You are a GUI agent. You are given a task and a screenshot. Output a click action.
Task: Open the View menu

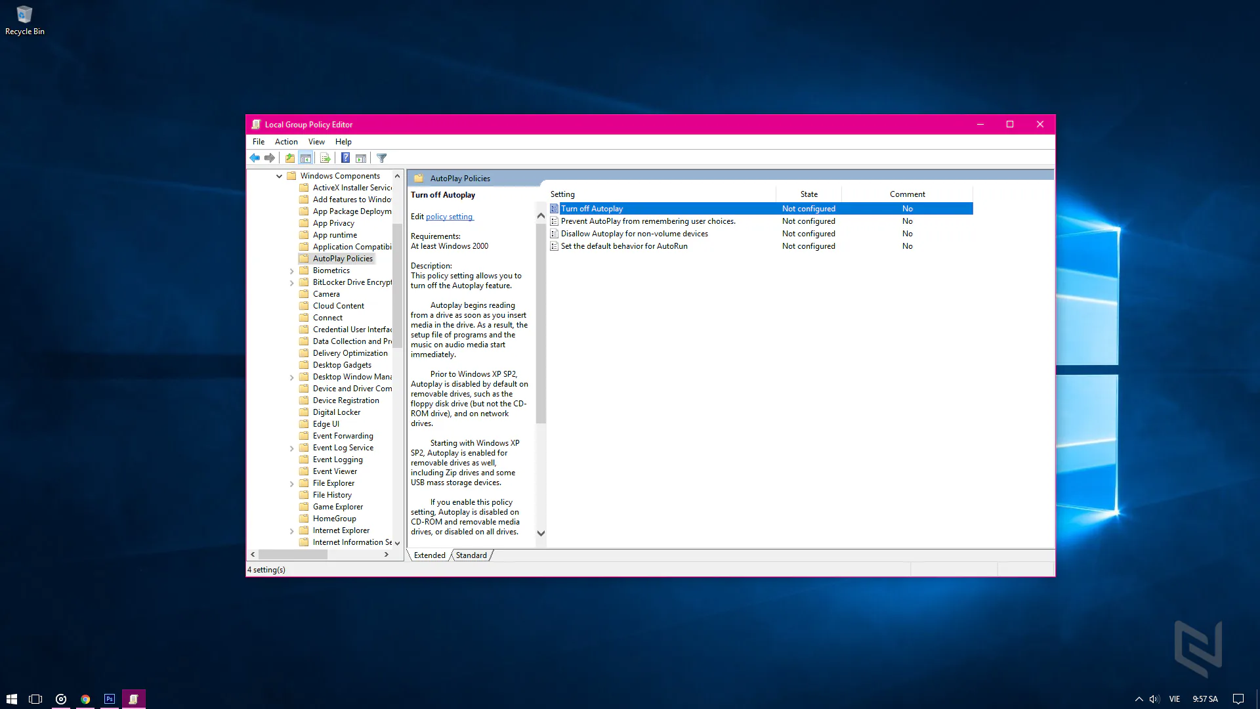click(x=316, y=142)
